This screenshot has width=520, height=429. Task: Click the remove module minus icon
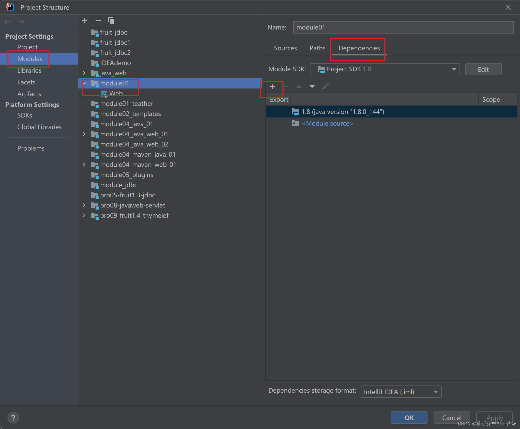click(98, 21)
